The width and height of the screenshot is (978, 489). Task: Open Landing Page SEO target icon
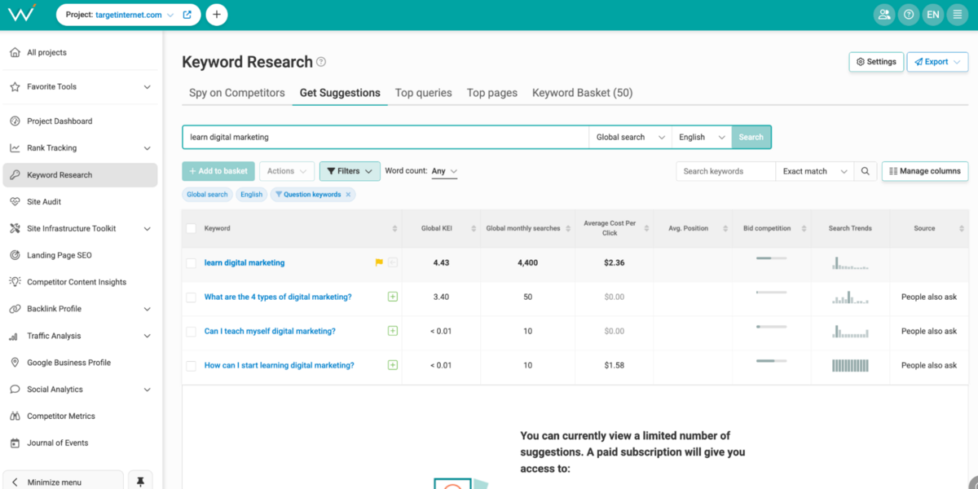pos(15,255)
